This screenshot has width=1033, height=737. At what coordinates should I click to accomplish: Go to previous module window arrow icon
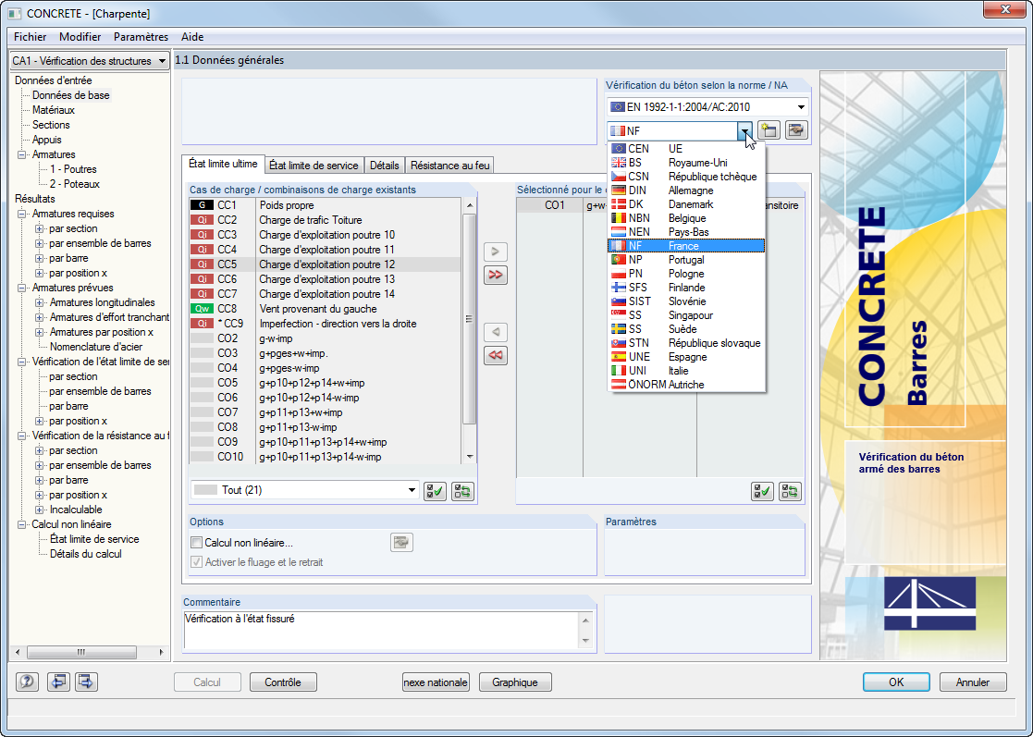pyautogui.click(x=58, y=682)
